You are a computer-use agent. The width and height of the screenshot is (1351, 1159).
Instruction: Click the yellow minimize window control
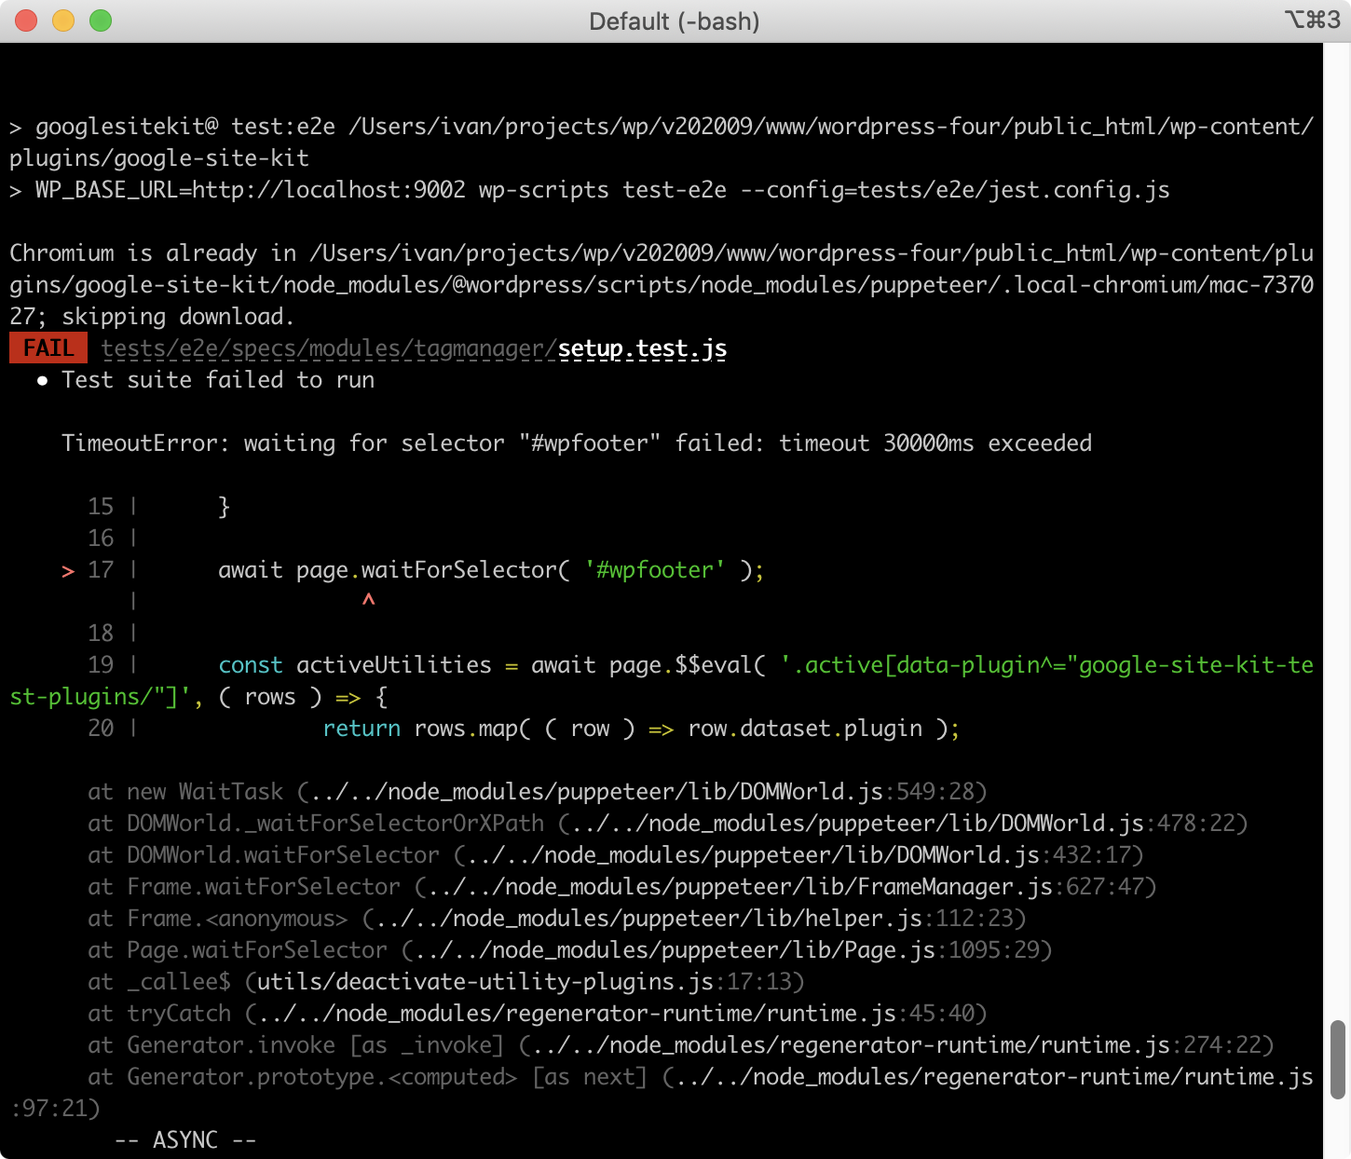(64, 20)
